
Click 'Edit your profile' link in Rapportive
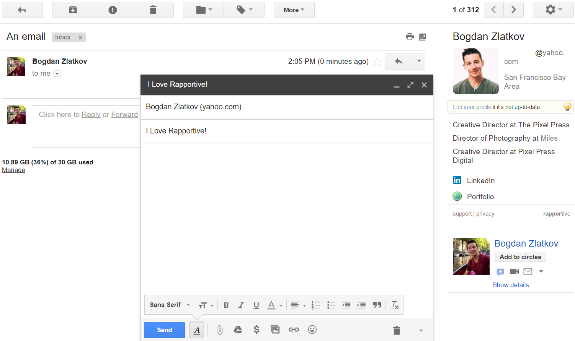click(x=472, y=107)
